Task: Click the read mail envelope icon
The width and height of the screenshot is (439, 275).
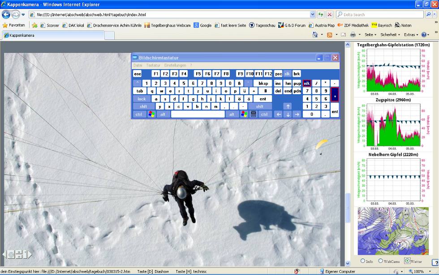Action: point(343,35)
